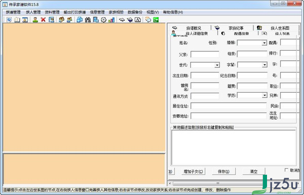This screenshot has width=304, height=195.
Task: Expand the 婚姻 dropdown
Action: tap(264, 43)
